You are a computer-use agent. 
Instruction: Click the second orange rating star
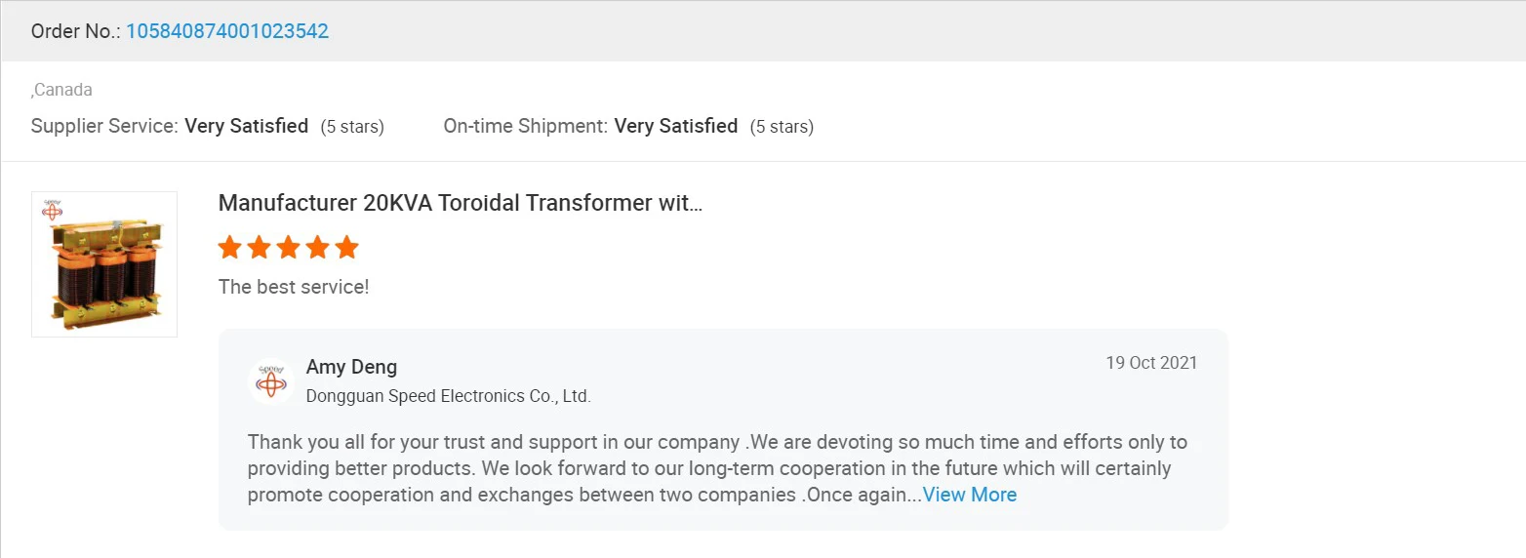point(260,247)
